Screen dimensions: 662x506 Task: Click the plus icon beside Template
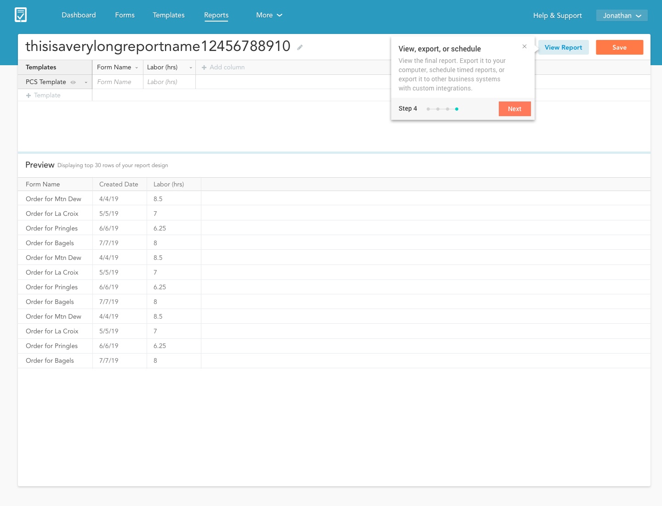29,96
